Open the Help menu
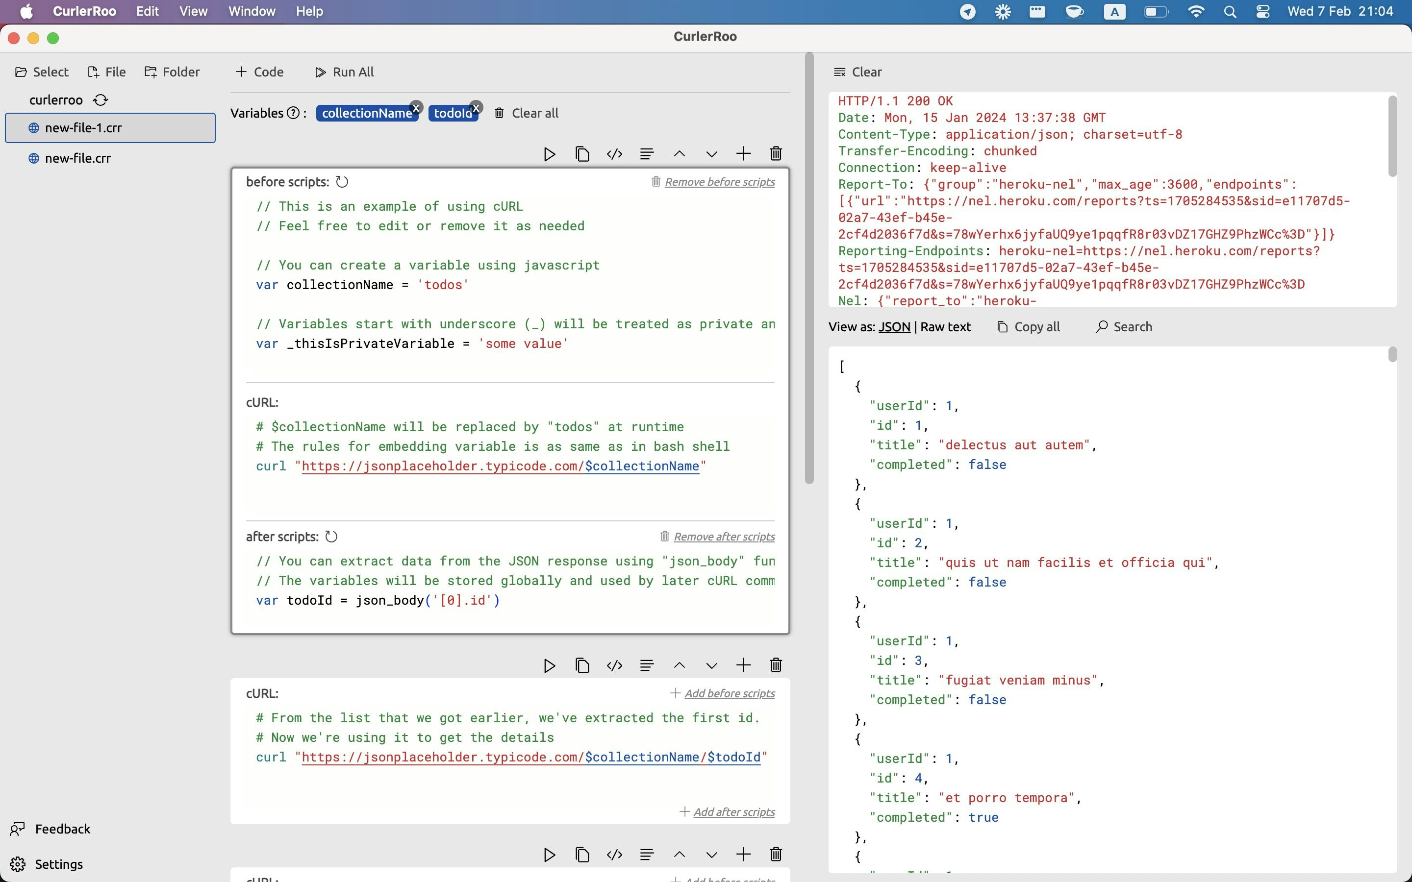This screenshot has height=882, width=1412. pos(309,11)
